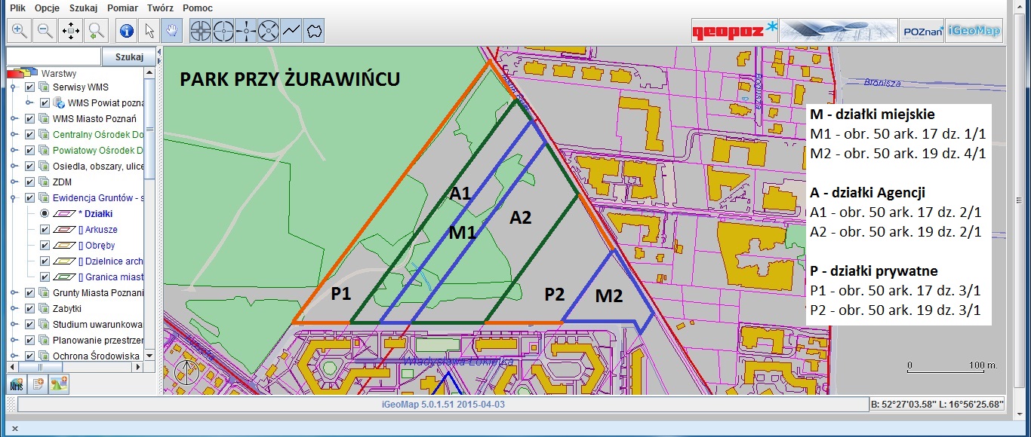Open the Pomiar menu

click(x=122, y=8)
